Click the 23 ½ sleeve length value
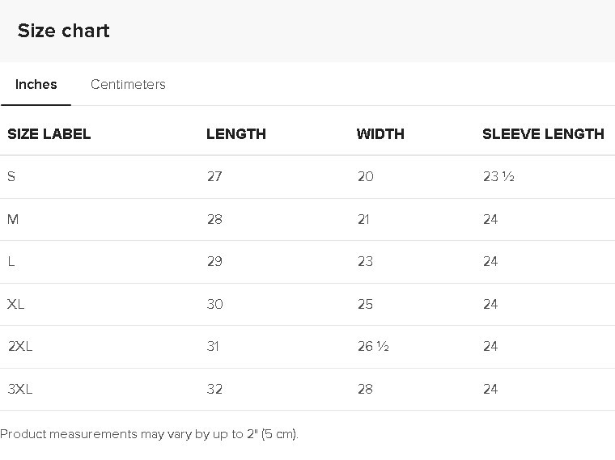The width and height of the screenshot is (615, 460). 498,176
